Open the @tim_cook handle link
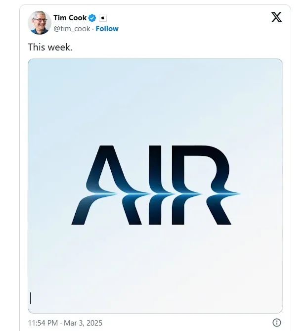This screenshot has width=308, height=331. (72, 29)
